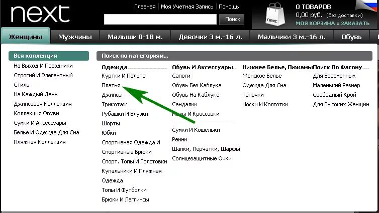Select the Девочки 3 м.-16 л. tab
This screenshot has height=213, width=379.
tap(210, 37)
